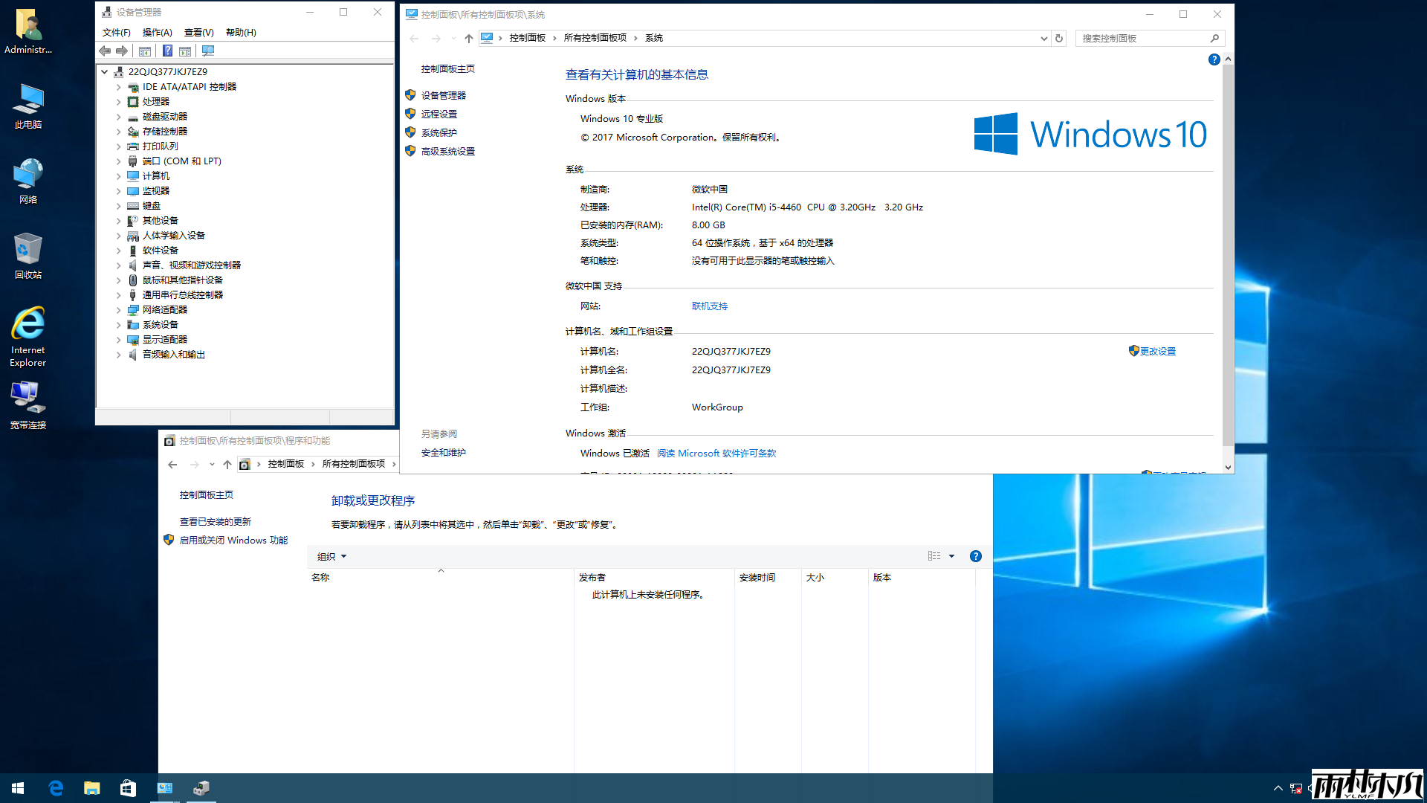Expand the 显示适配器 tree node
1427x803 pixels.
coord(118,340)
